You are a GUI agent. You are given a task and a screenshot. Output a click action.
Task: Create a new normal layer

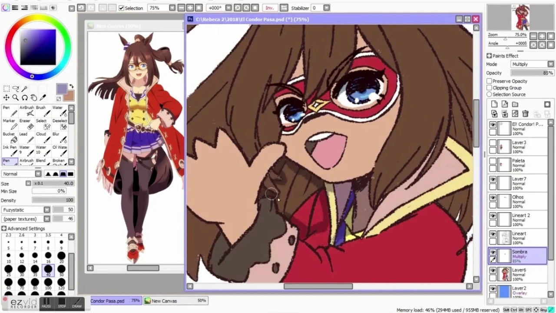[x=494, y=104]
